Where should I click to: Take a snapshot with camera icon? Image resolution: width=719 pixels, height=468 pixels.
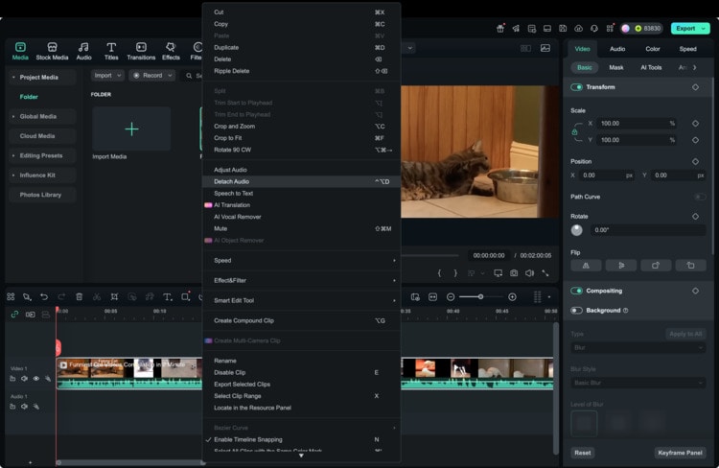pos(514,273)
